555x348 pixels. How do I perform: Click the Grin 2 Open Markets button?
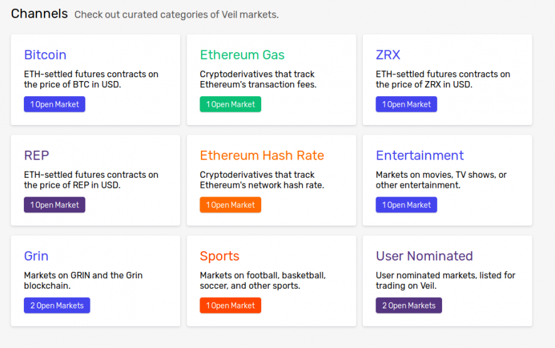tap(57, 305)
